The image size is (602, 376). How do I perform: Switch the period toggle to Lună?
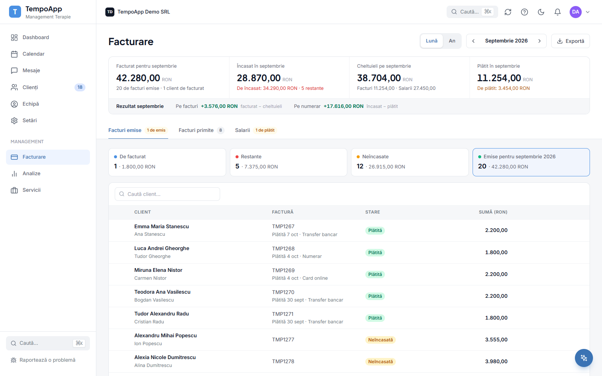(x=432, y=41)
